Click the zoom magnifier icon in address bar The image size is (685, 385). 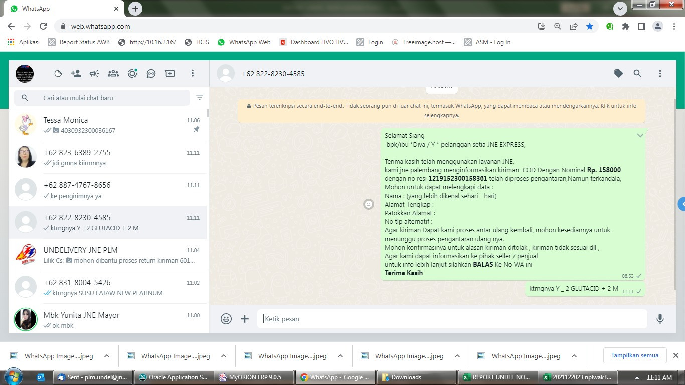point(558,26)
